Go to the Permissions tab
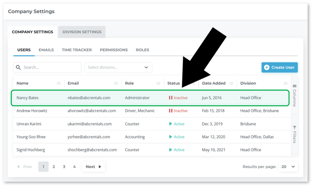 coord(114,50)
